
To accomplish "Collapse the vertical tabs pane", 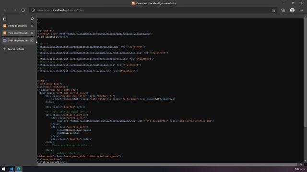I will (x=4, y=19).
